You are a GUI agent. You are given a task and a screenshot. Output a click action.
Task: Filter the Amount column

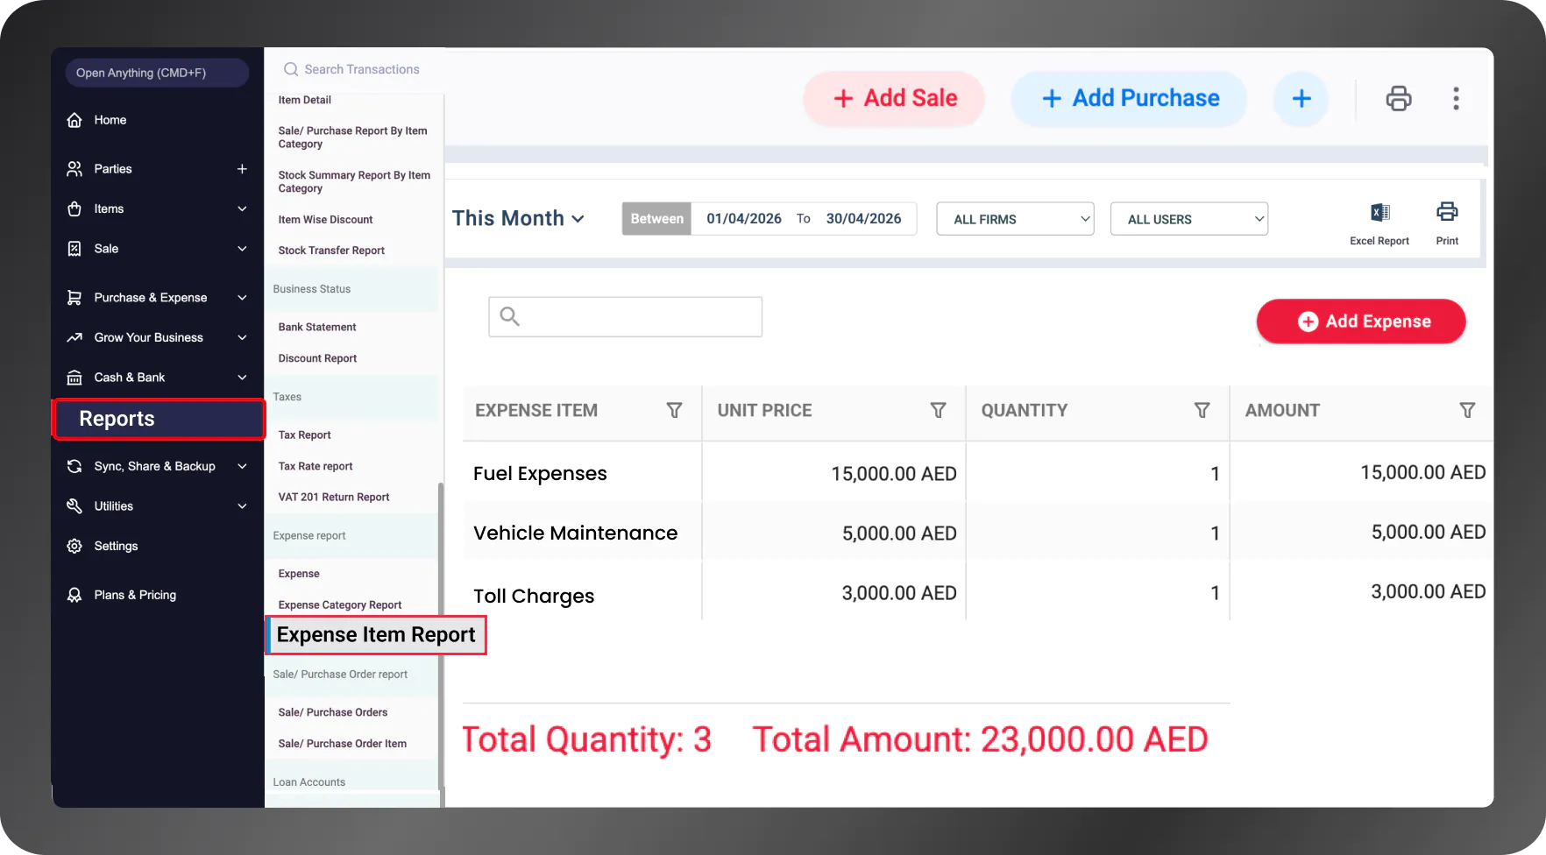(1467, 410)
